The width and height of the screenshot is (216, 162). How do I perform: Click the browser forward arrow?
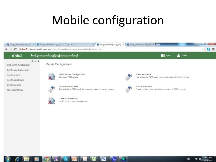(x=11, y=49)
